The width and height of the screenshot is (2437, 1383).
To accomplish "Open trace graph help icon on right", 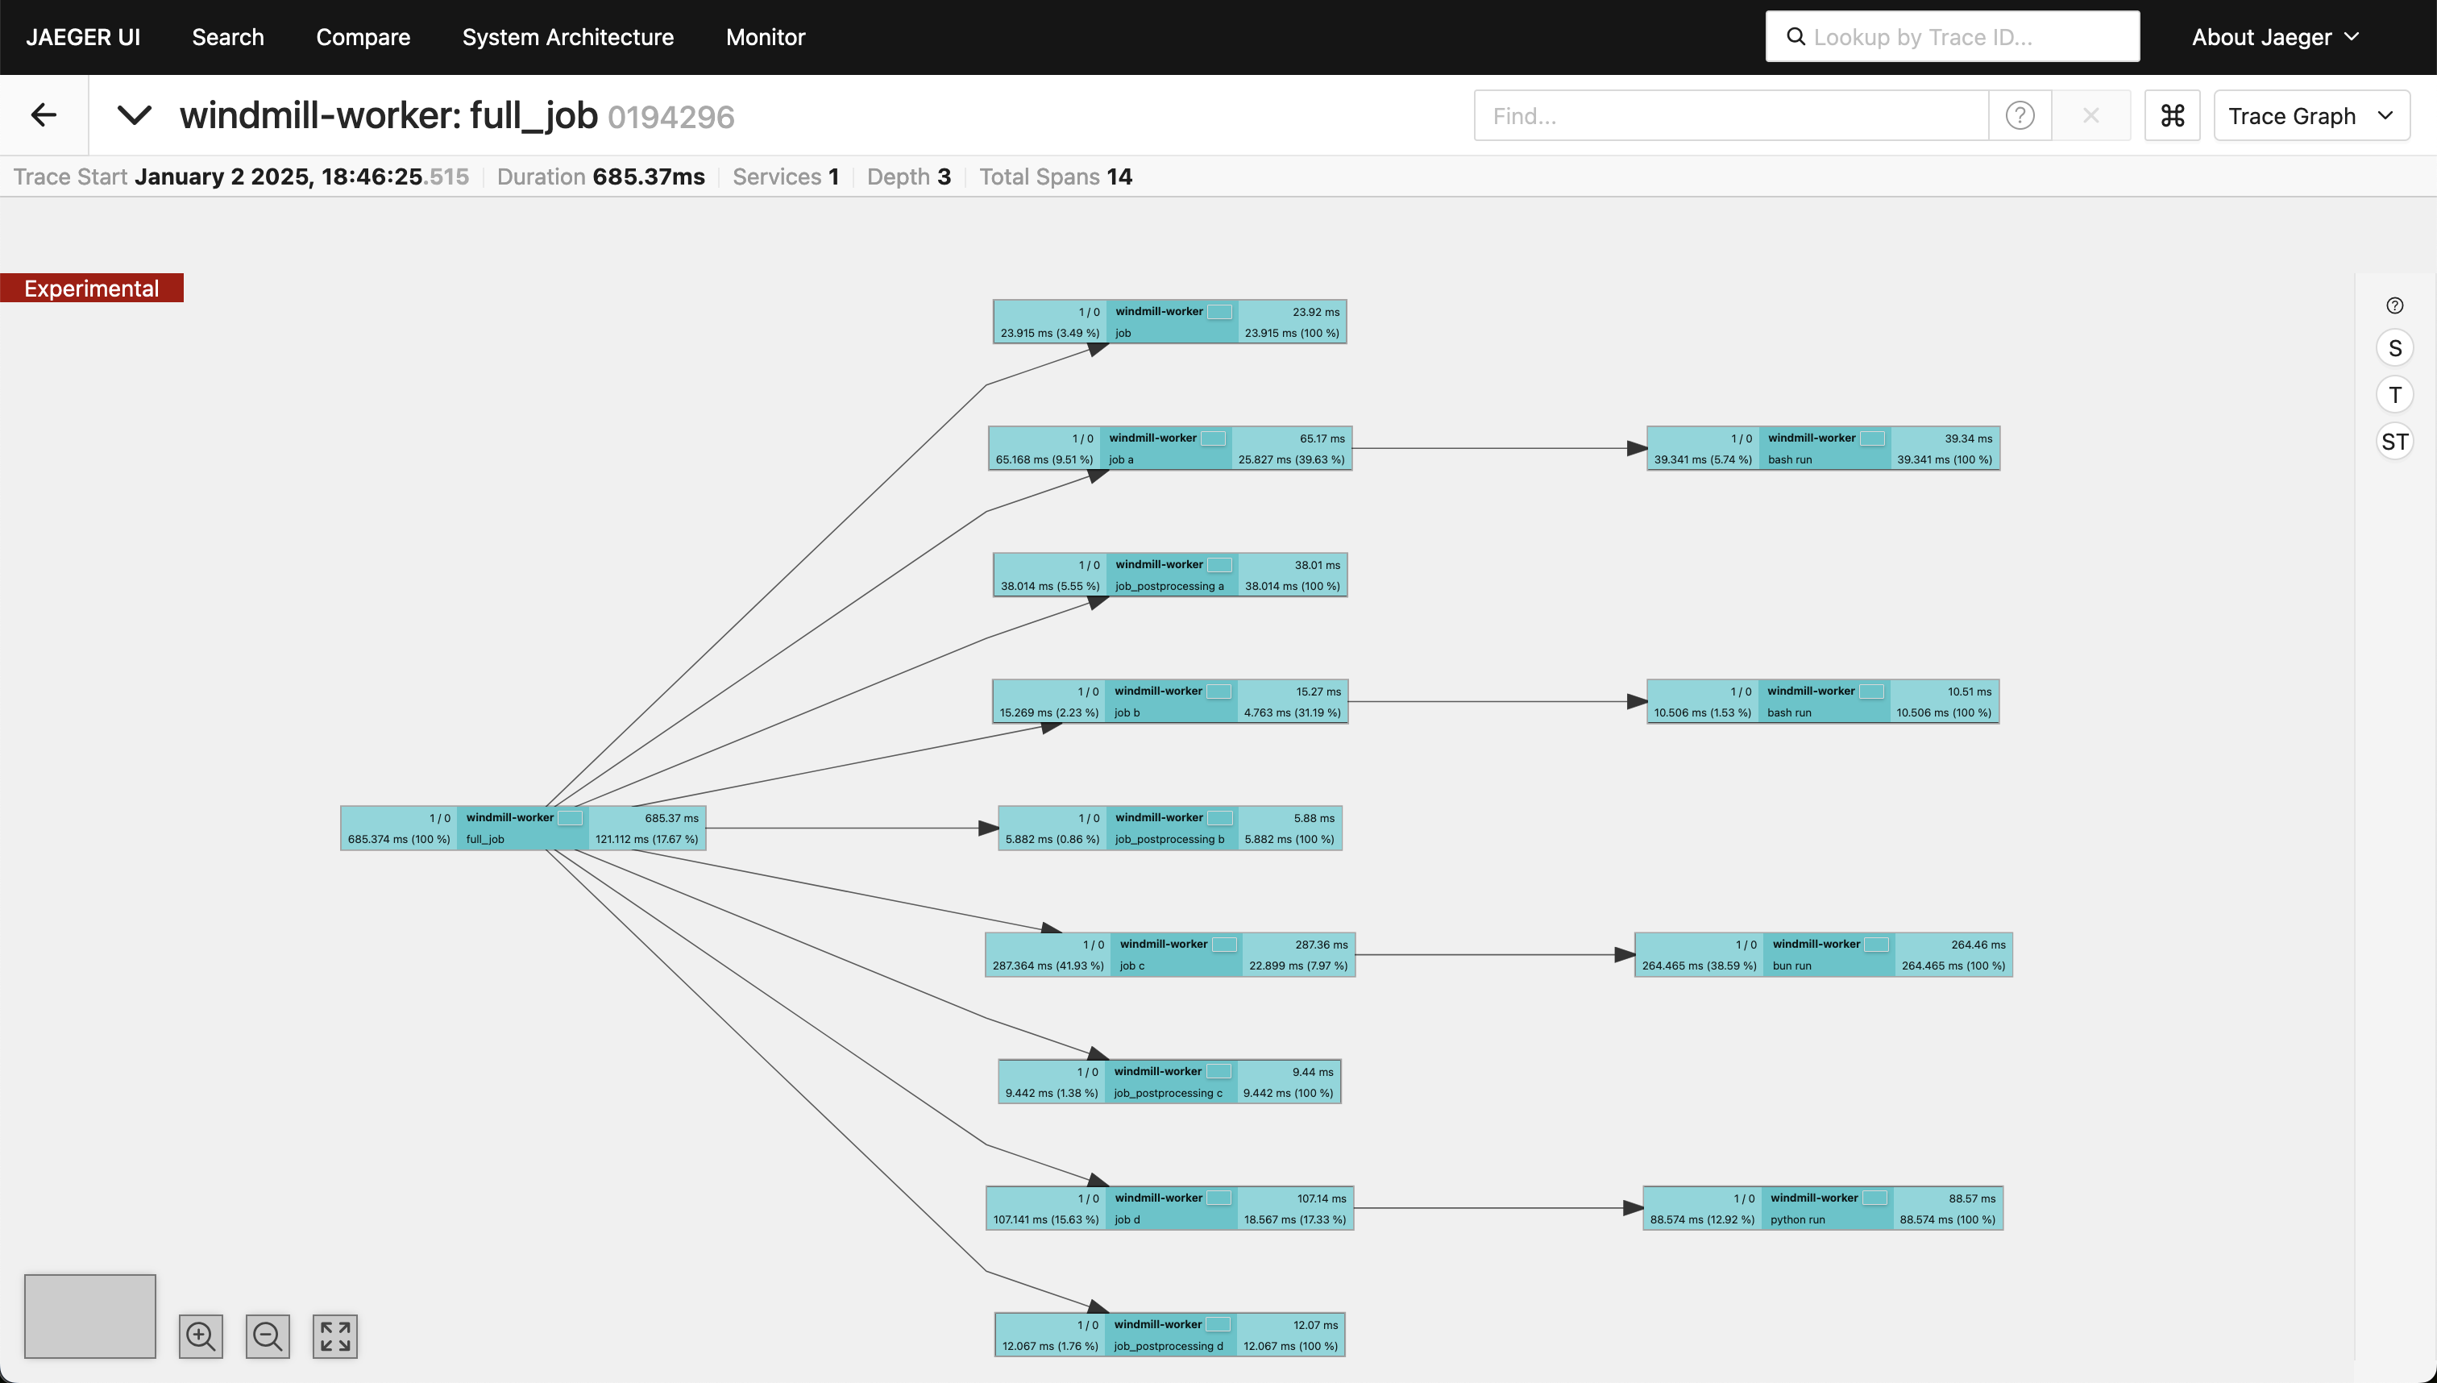I will [x=2394, y=306].
